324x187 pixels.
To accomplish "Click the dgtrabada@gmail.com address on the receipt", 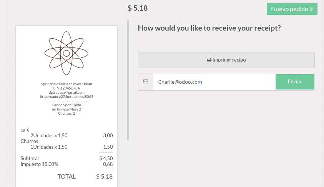I will click(66, 93).
